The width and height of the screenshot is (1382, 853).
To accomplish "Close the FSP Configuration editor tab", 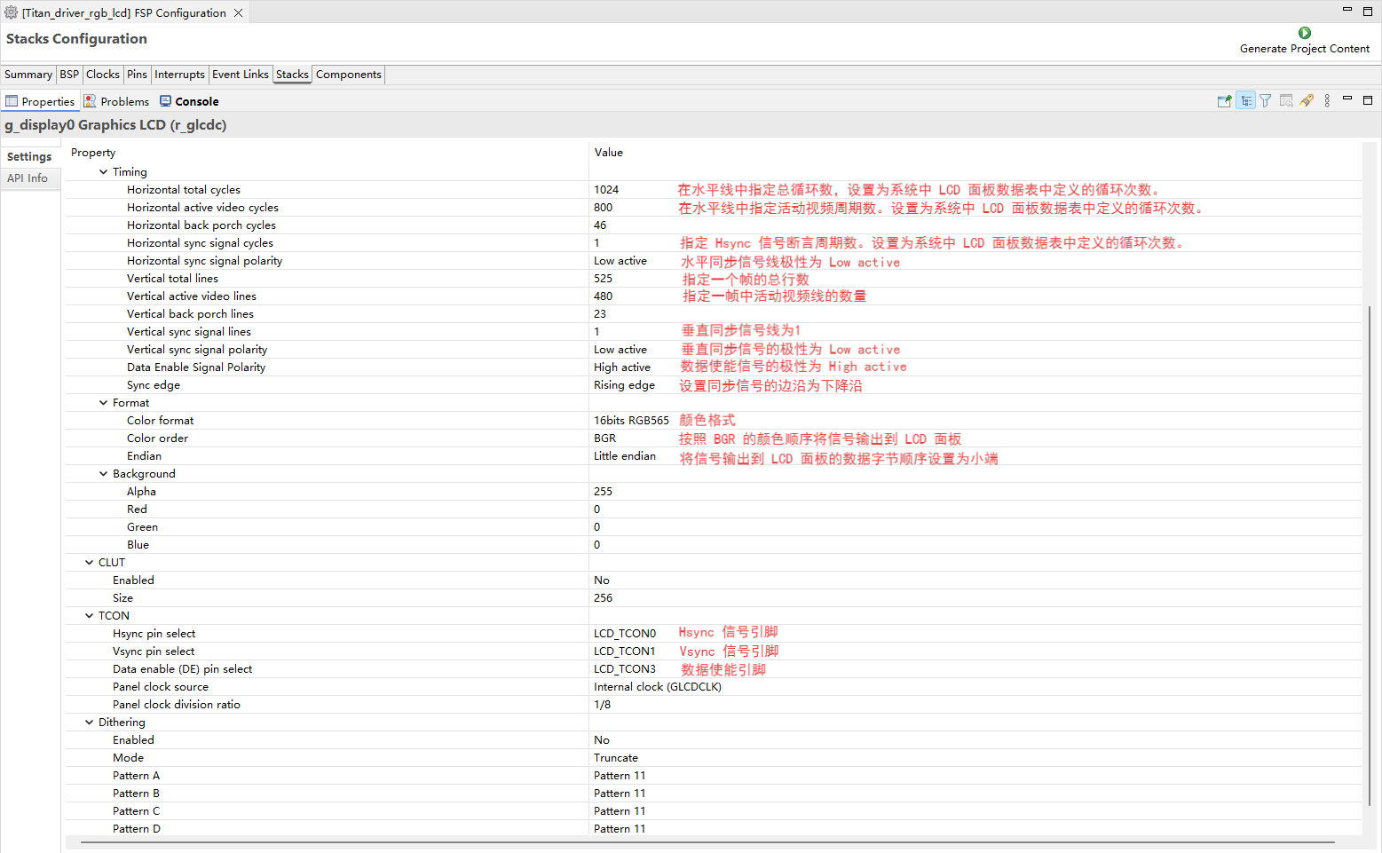I will point(238,13).
